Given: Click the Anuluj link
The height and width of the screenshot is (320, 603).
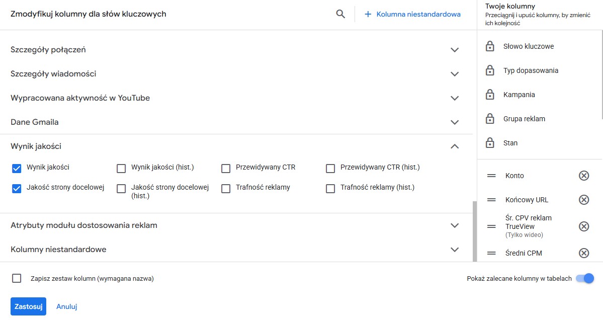Looking at the screenshot, I should coord(66,306).
